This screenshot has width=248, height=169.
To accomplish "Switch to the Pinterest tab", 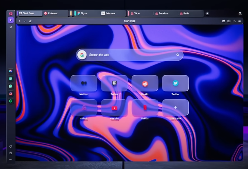I will coord(56,13).
